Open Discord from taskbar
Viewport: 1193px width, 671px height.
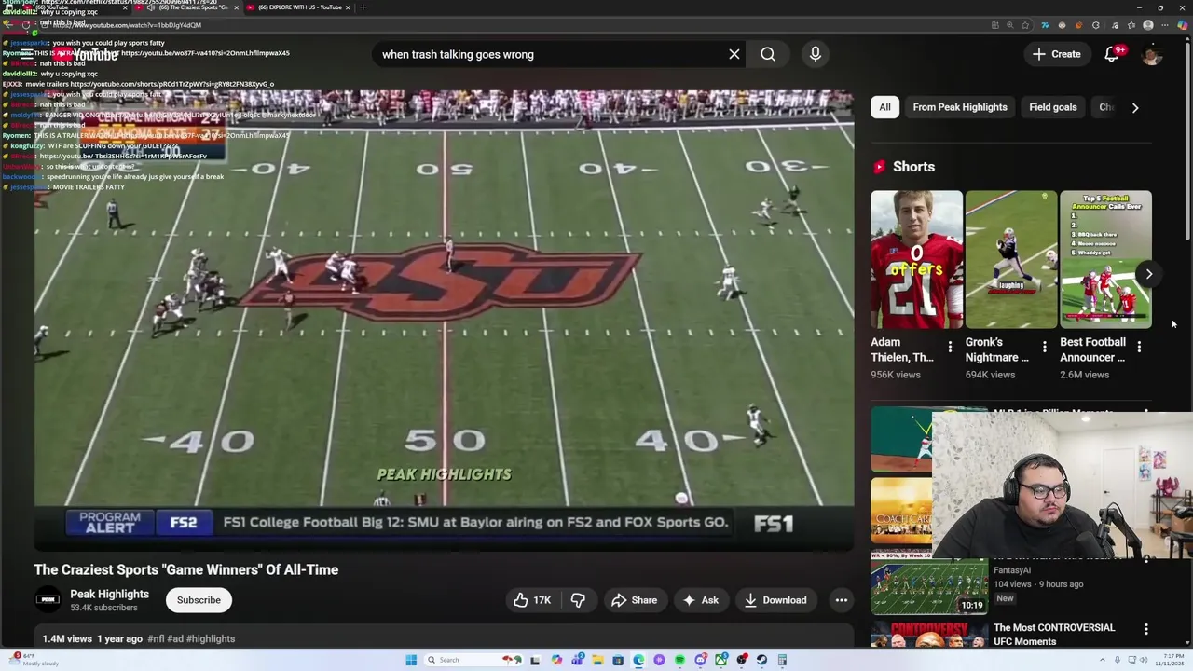point(701,660)
